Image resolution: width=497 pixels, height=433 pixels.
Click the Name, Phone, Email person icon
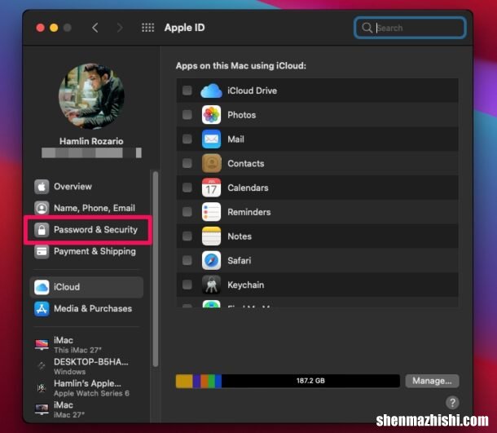(x=42, y=208)
